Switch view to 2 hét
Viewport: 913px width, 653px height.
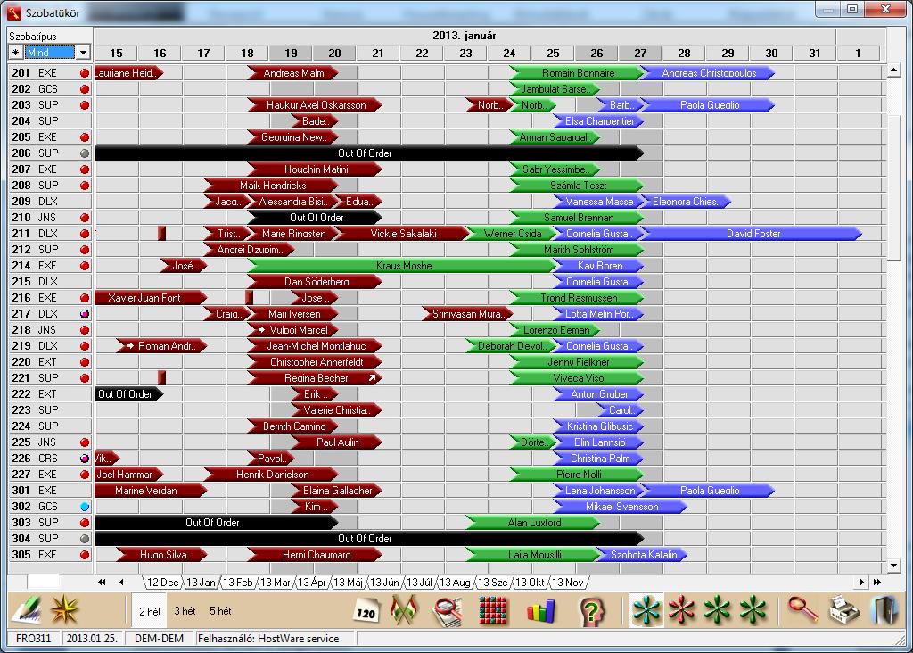[x=150, y=611]
